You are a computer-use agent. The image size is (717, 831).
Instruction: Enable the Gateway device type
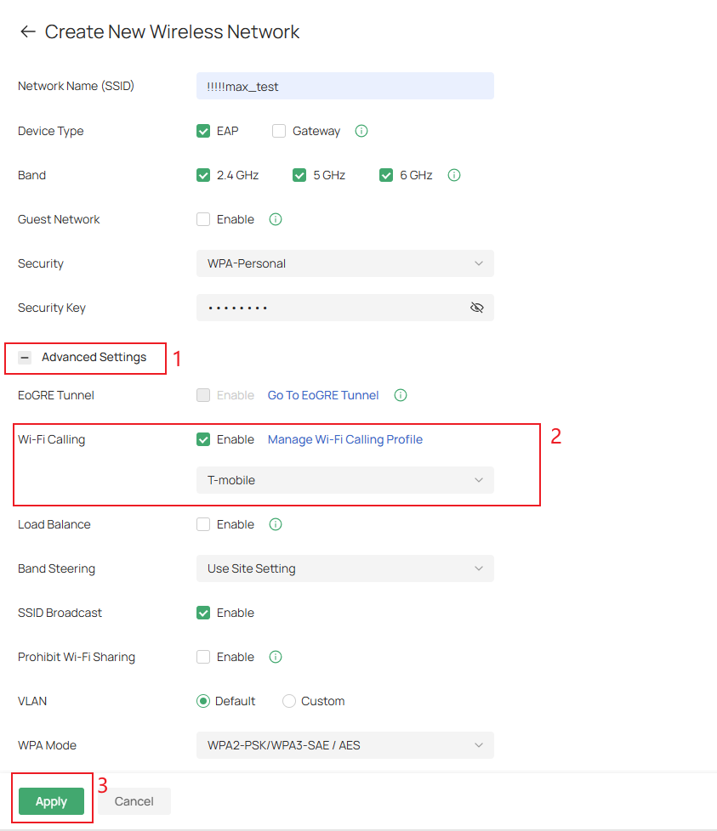(279, 131)
